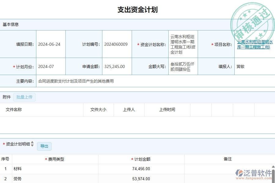Image resolution: width=275 pixels, height=183 pixels.
Task: Click the 基本信息 section header
Action: (10, 24)
